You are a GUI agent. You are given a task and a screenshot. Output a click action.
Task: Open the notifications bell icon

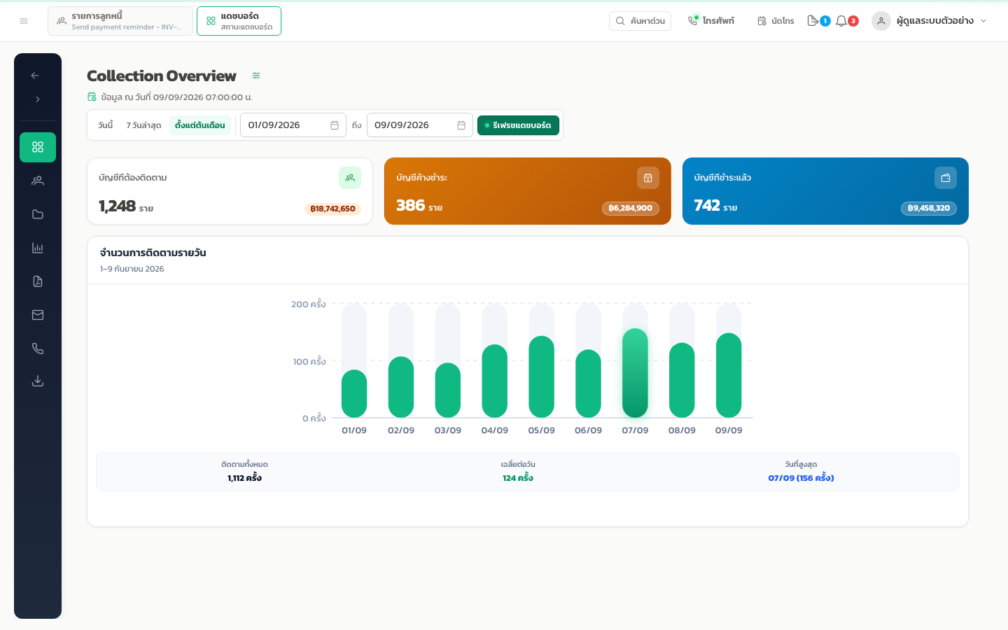point(841,21)
